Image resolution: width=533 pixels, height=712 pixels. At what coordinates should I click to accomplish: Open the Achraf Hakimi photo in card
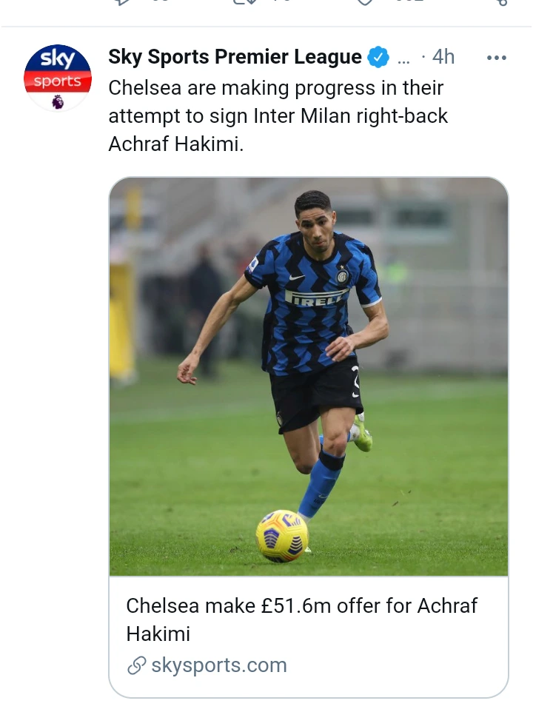(x=309, y=377)
